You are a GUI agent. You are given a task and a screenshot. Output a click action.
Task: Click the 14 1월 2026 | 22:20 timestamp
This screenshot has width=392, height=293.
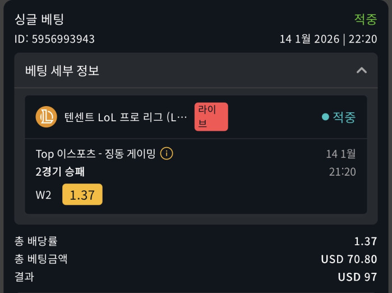coord(328,39)
